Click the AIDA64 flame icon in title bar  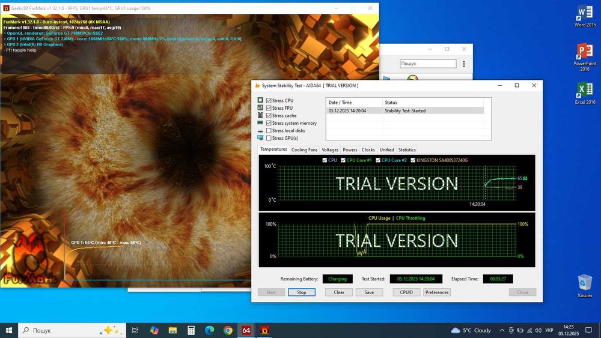click(257, 85)
